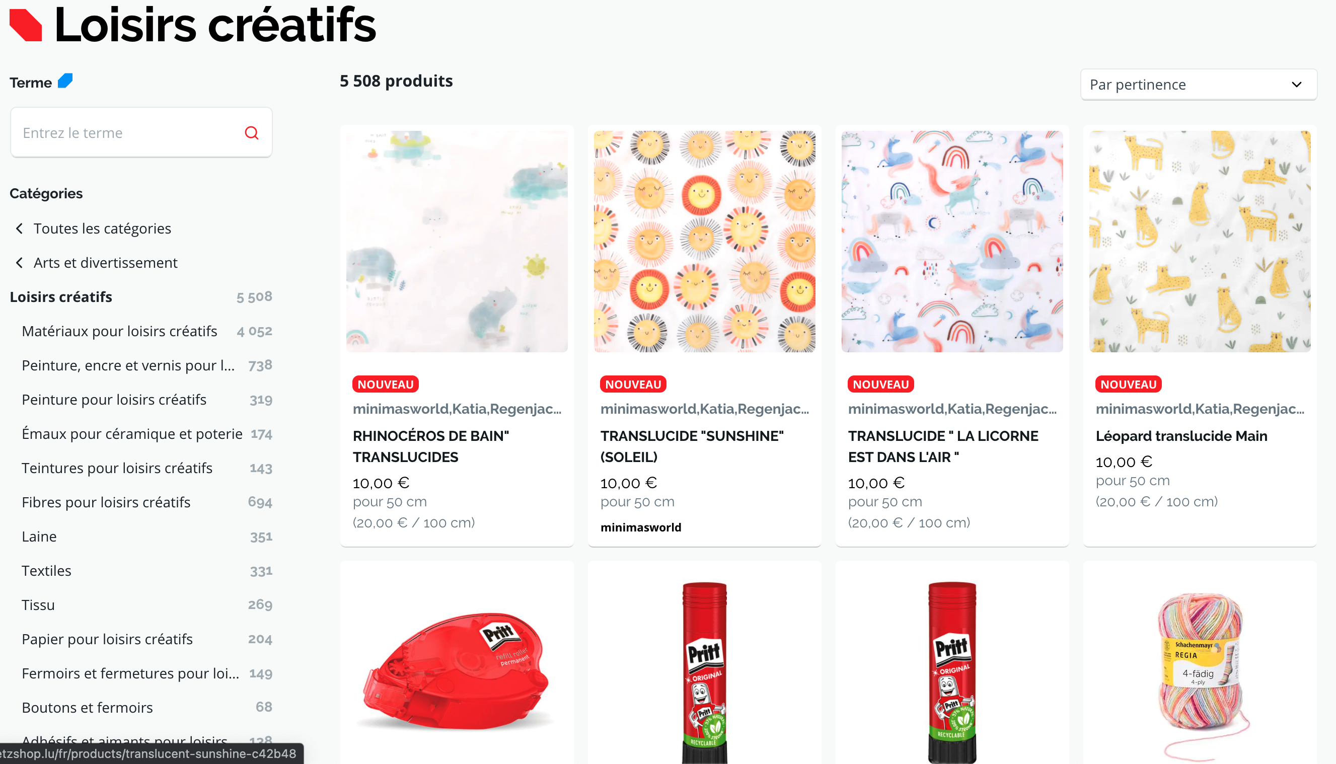Click the back chevron beside Arts et divertissement
Screen dimensions: 1336x764
[20, 262]
